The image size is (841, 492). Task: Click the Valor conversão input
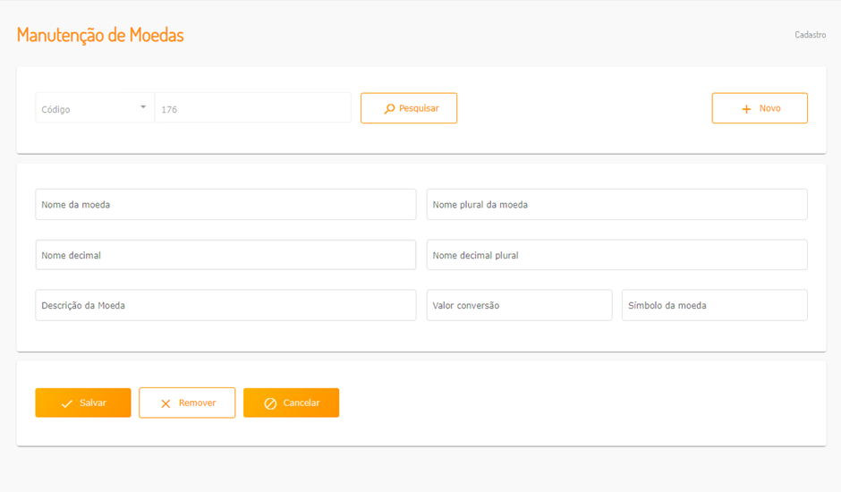coord(519,305)
